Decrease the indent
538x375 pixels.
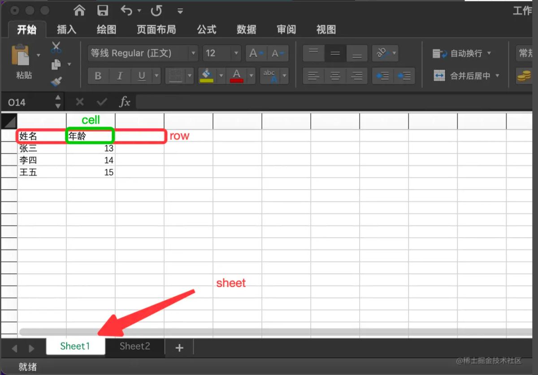(382, 76)
